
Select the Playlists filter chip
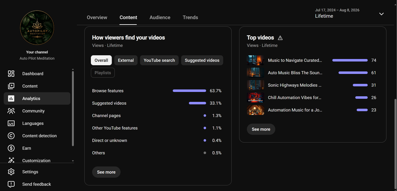(x=103, y=73)
